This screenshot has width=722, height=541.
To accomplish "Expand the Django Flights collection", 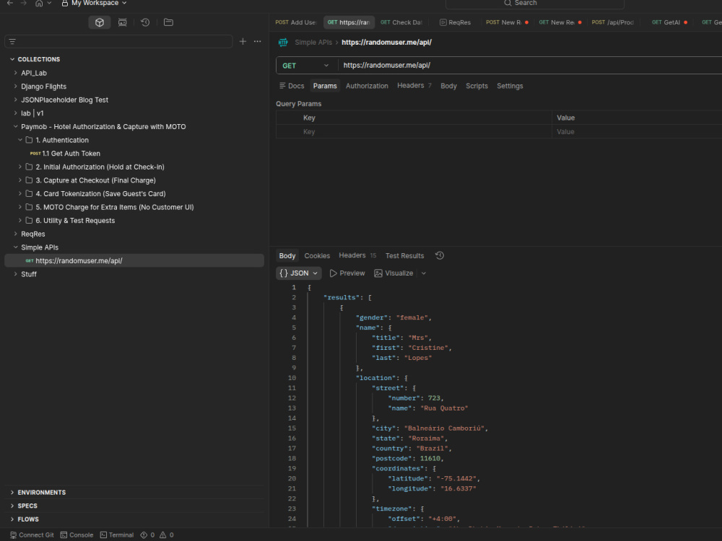I will [16, 86].
